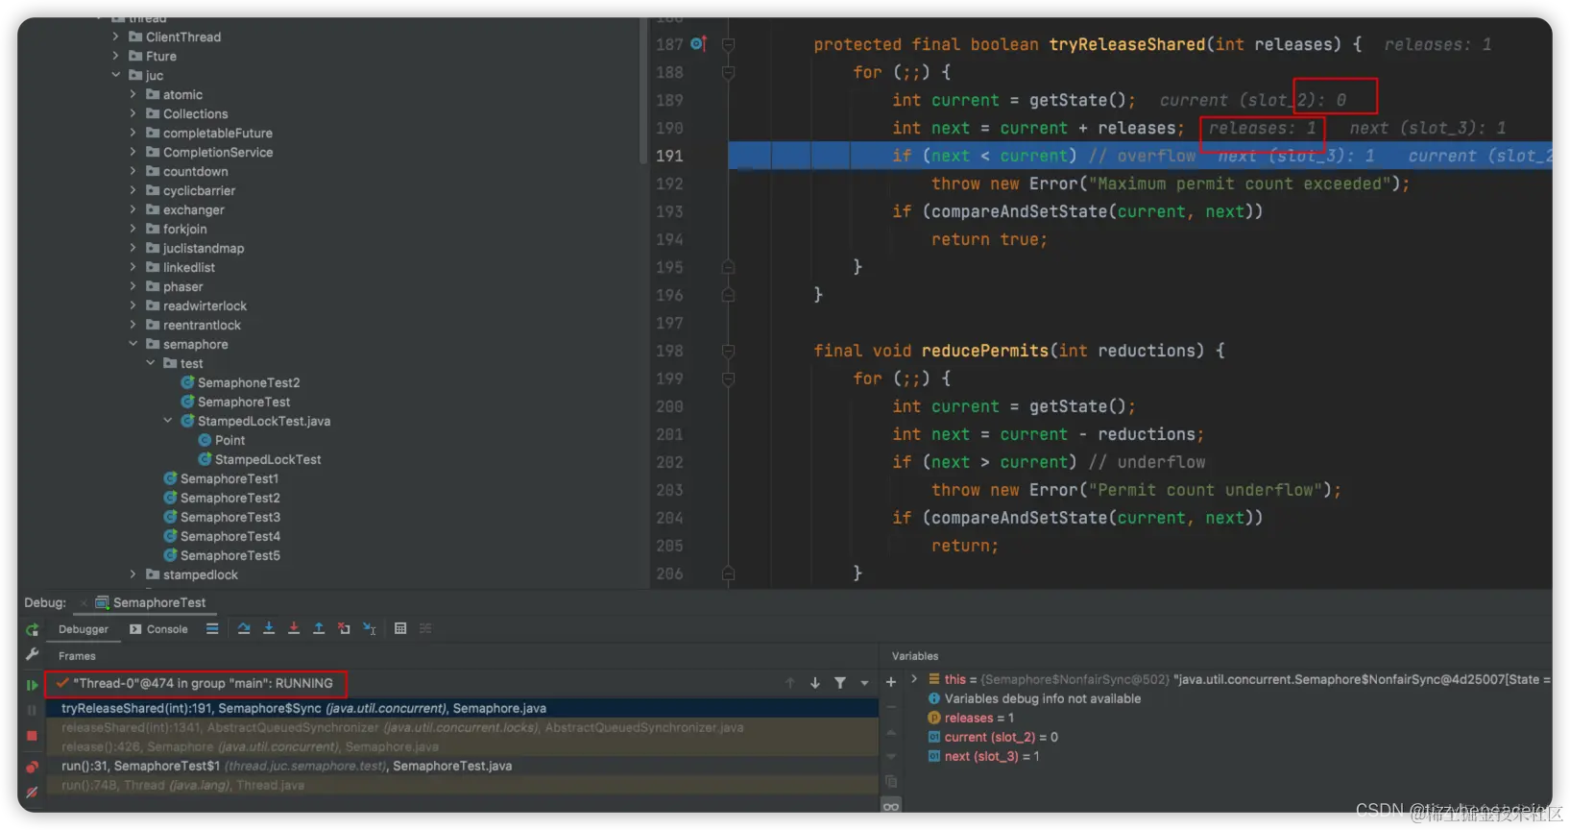Select run():31 SemaphoreTest$1 stack frame
The height and width of the screenshot is (830, 1570).
click(461, 766)
